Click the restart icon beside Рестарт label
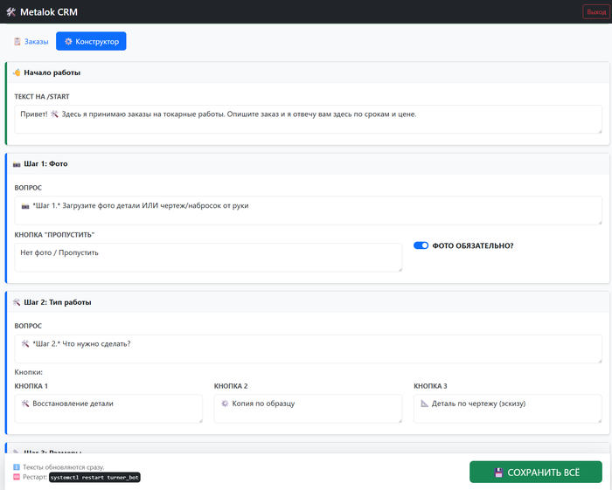This screenshot has width=612, height=490. coord(17,478)
